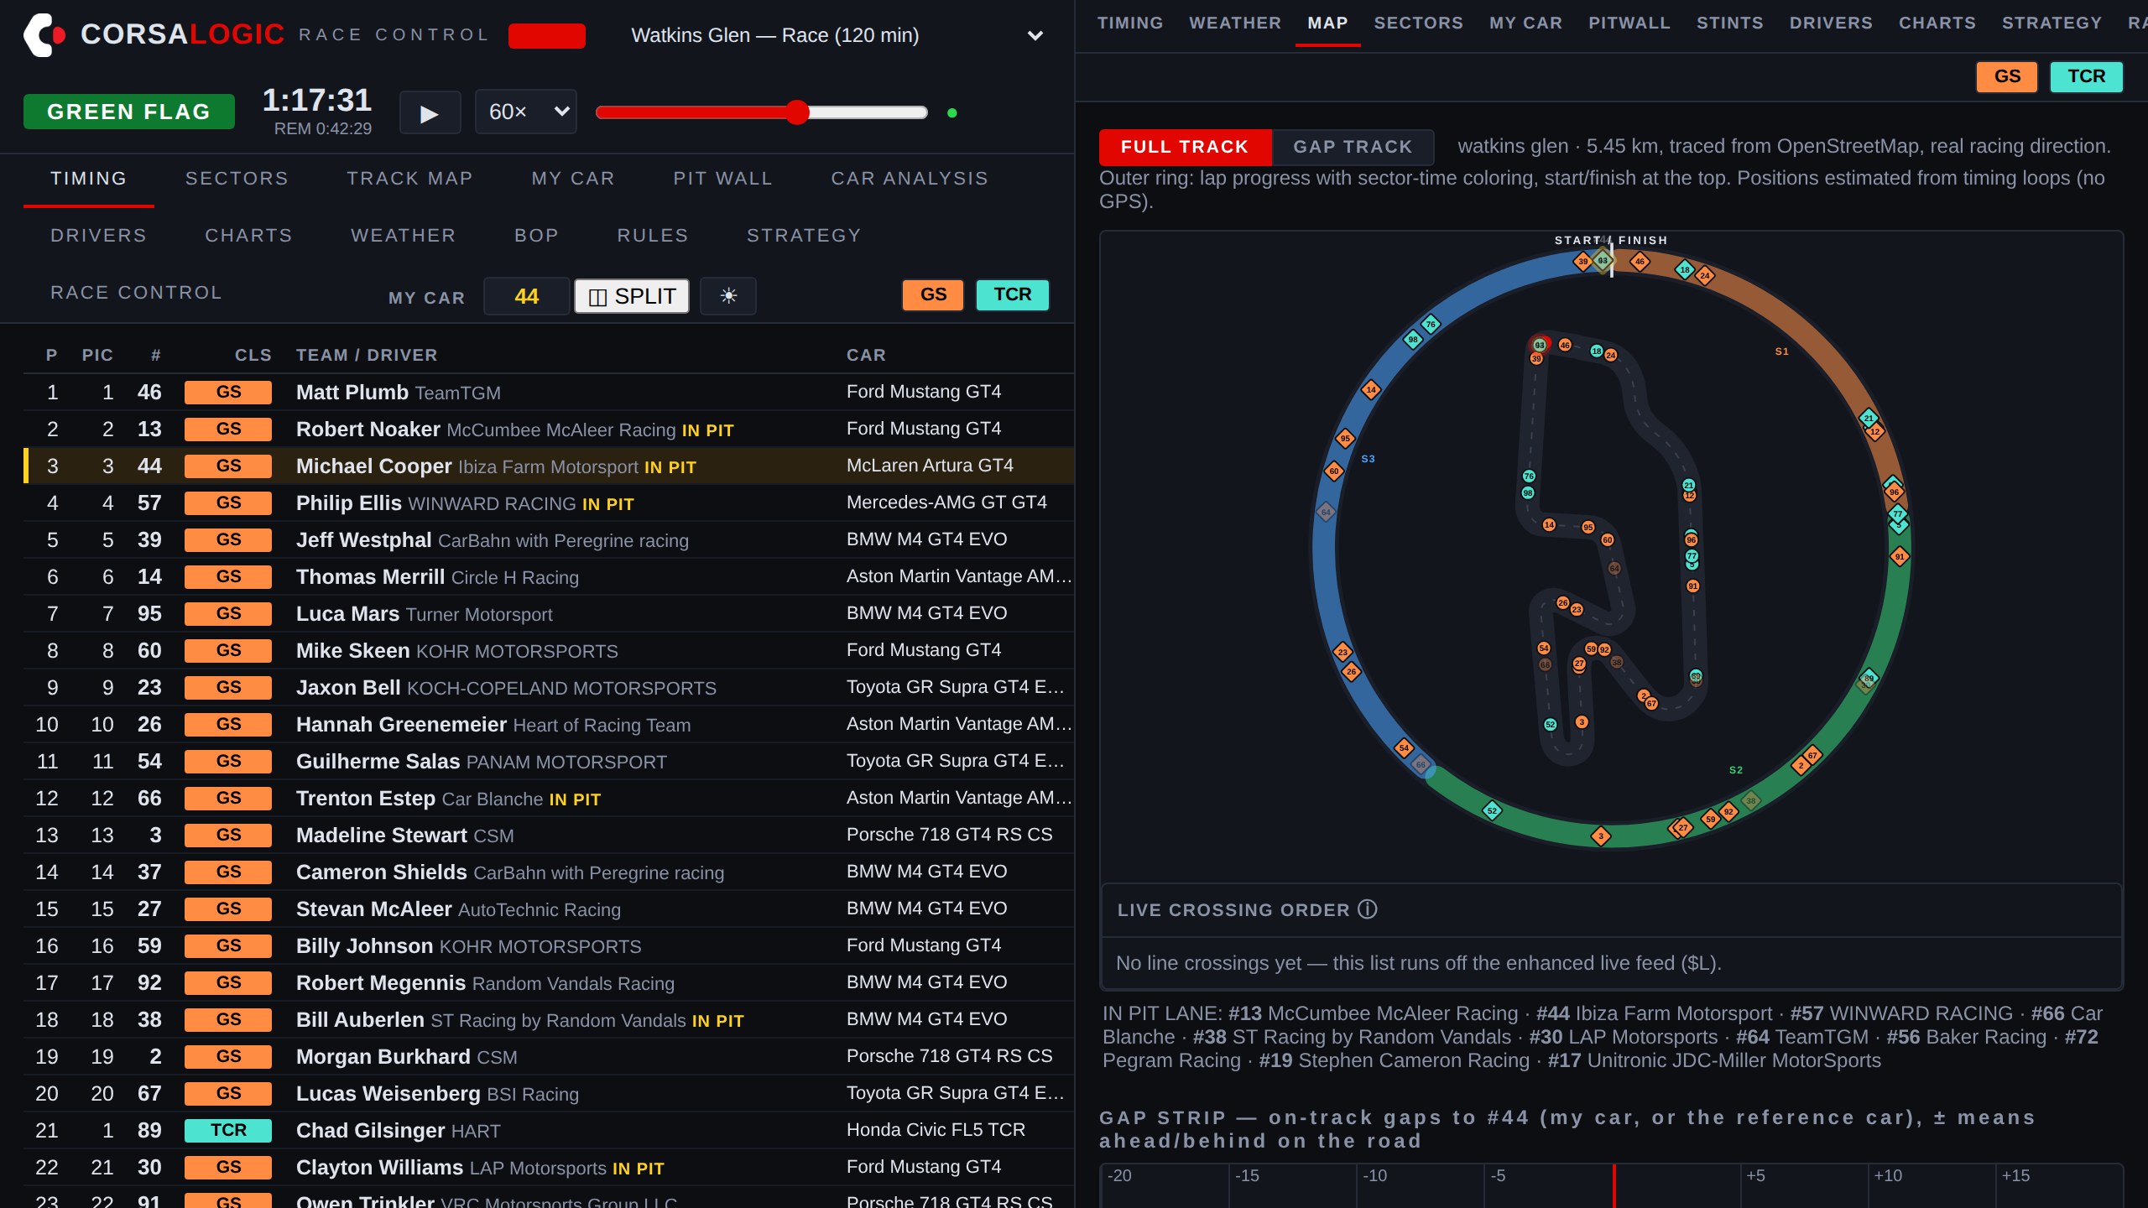The image size is (2148, 1208).
Task: Toggle SPLIT view button
Action: (x=632, y=296)
